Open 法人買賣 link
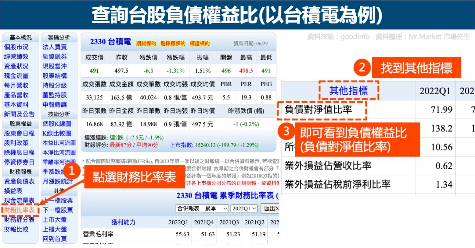This screenshot has width=475, height=248. [55, 47]
